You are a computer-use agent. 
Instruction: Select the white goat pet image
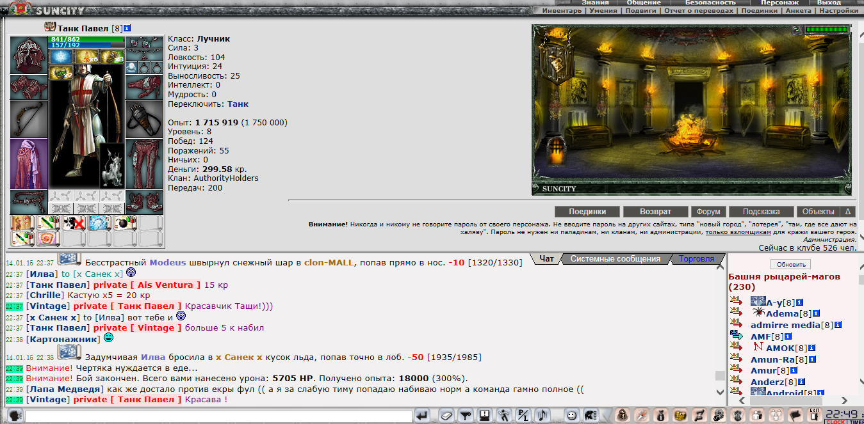pos(111,165)
